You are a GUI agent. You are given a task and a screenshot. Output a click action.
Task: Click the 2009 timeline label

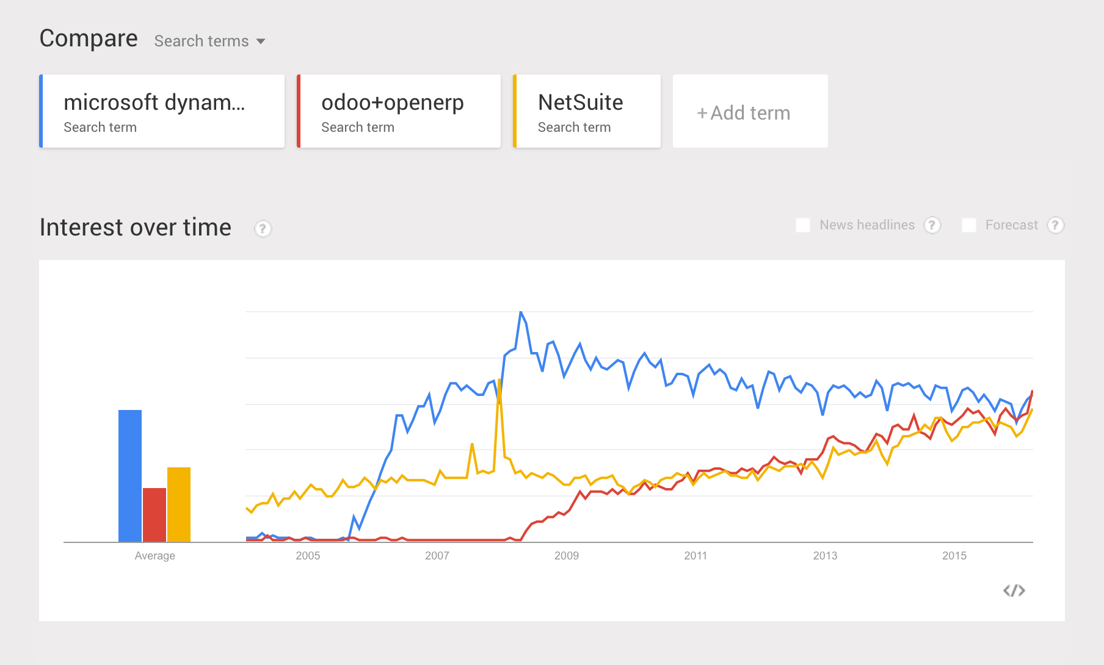point(566,556)
